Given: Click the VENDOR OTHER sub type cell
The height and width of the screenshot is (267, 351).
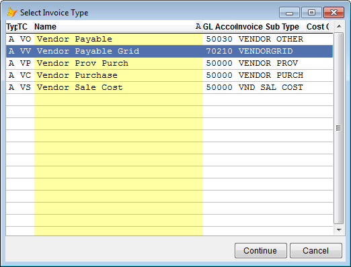Looking at the screenshot, I should tap(271, 39).
